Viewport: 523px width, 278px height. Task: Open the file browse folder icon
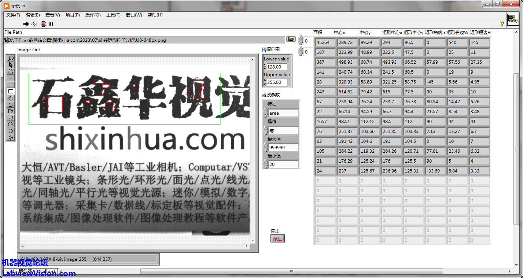(x=291, y=39)
